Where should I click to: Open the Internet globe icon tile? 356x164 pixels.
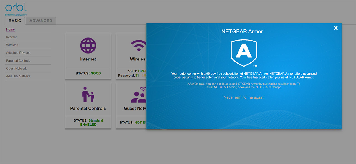pyautogui.click(x=88, y=45)
